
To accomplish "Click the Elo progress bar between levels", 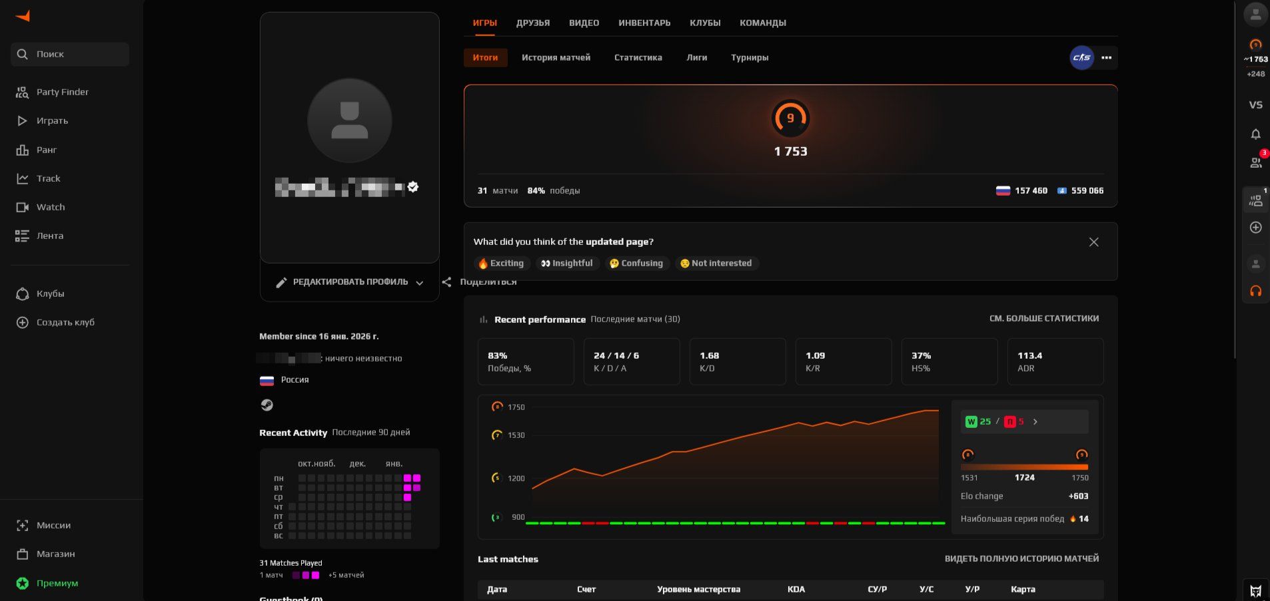I will 1024,467.
